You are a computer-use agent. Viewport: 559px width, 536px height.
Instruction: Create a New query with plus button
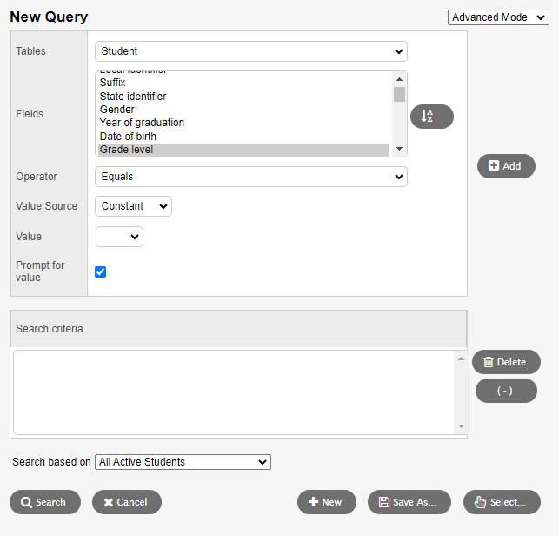coord(326,502)
